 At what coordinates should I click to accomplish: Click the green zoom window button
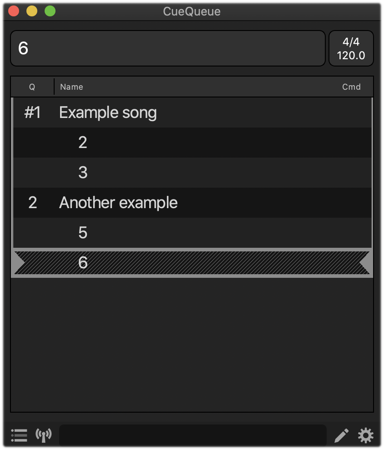tap(50, 11)
